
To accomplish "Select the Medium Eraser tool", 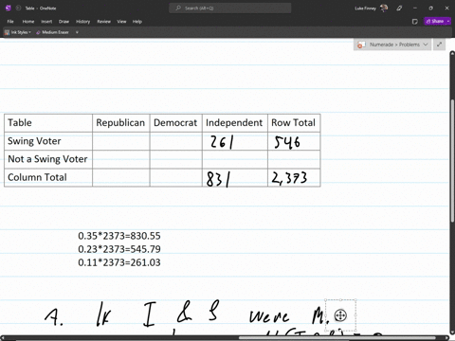I will pos(52,32).
